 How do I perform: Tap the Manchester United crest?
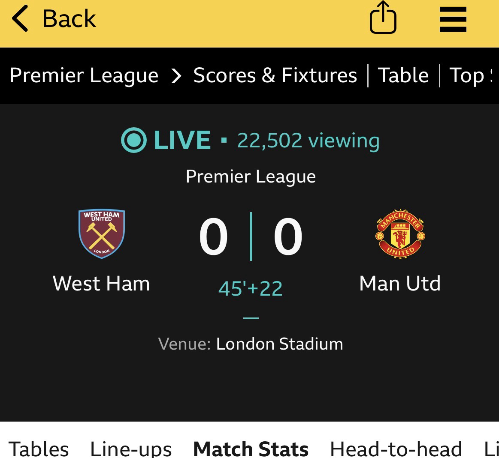[400, 234]
